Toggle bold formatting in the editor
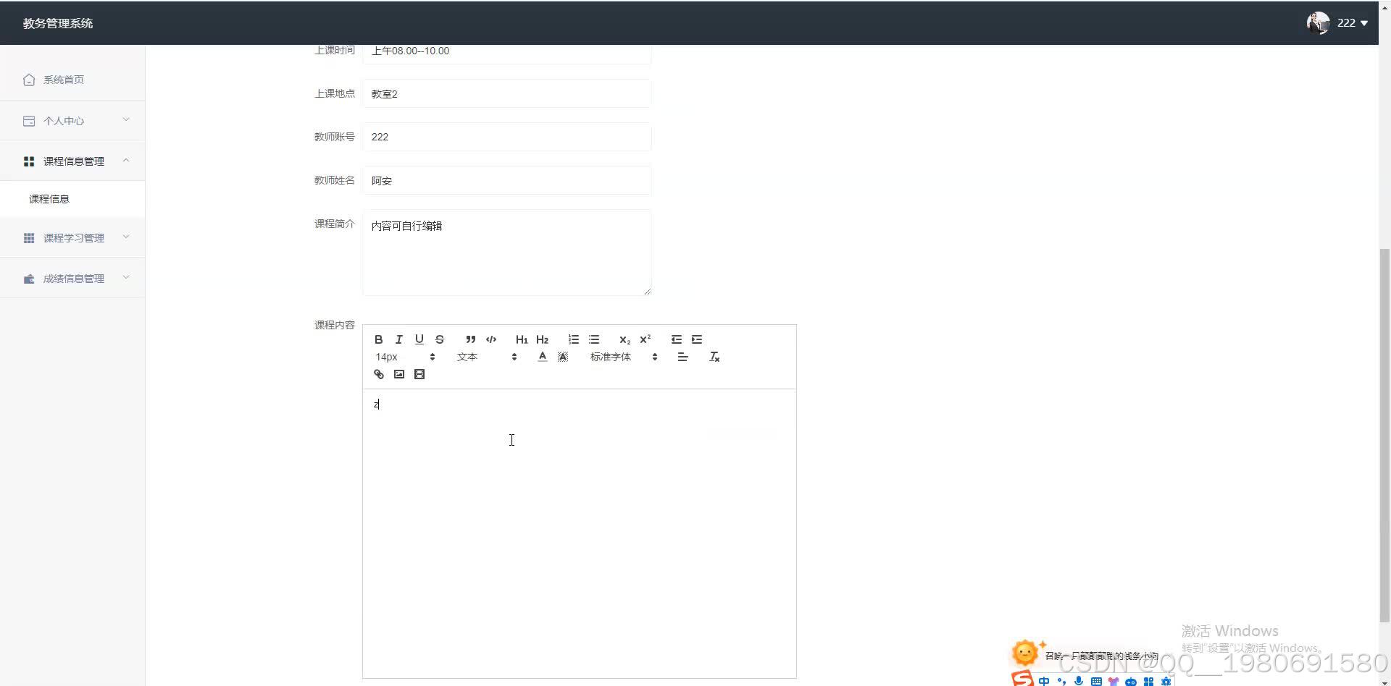 378,339
